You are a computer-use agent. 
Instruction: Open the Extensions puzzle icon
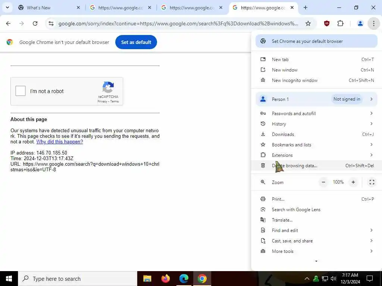340,23
